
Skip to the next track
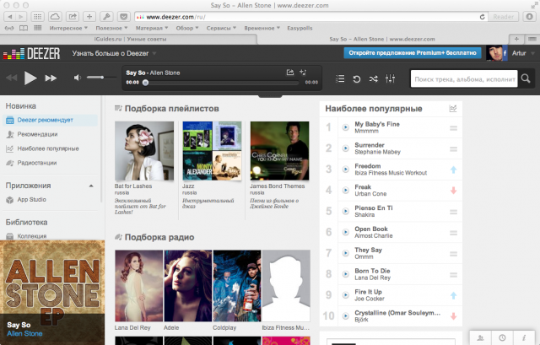coord(51,78)
